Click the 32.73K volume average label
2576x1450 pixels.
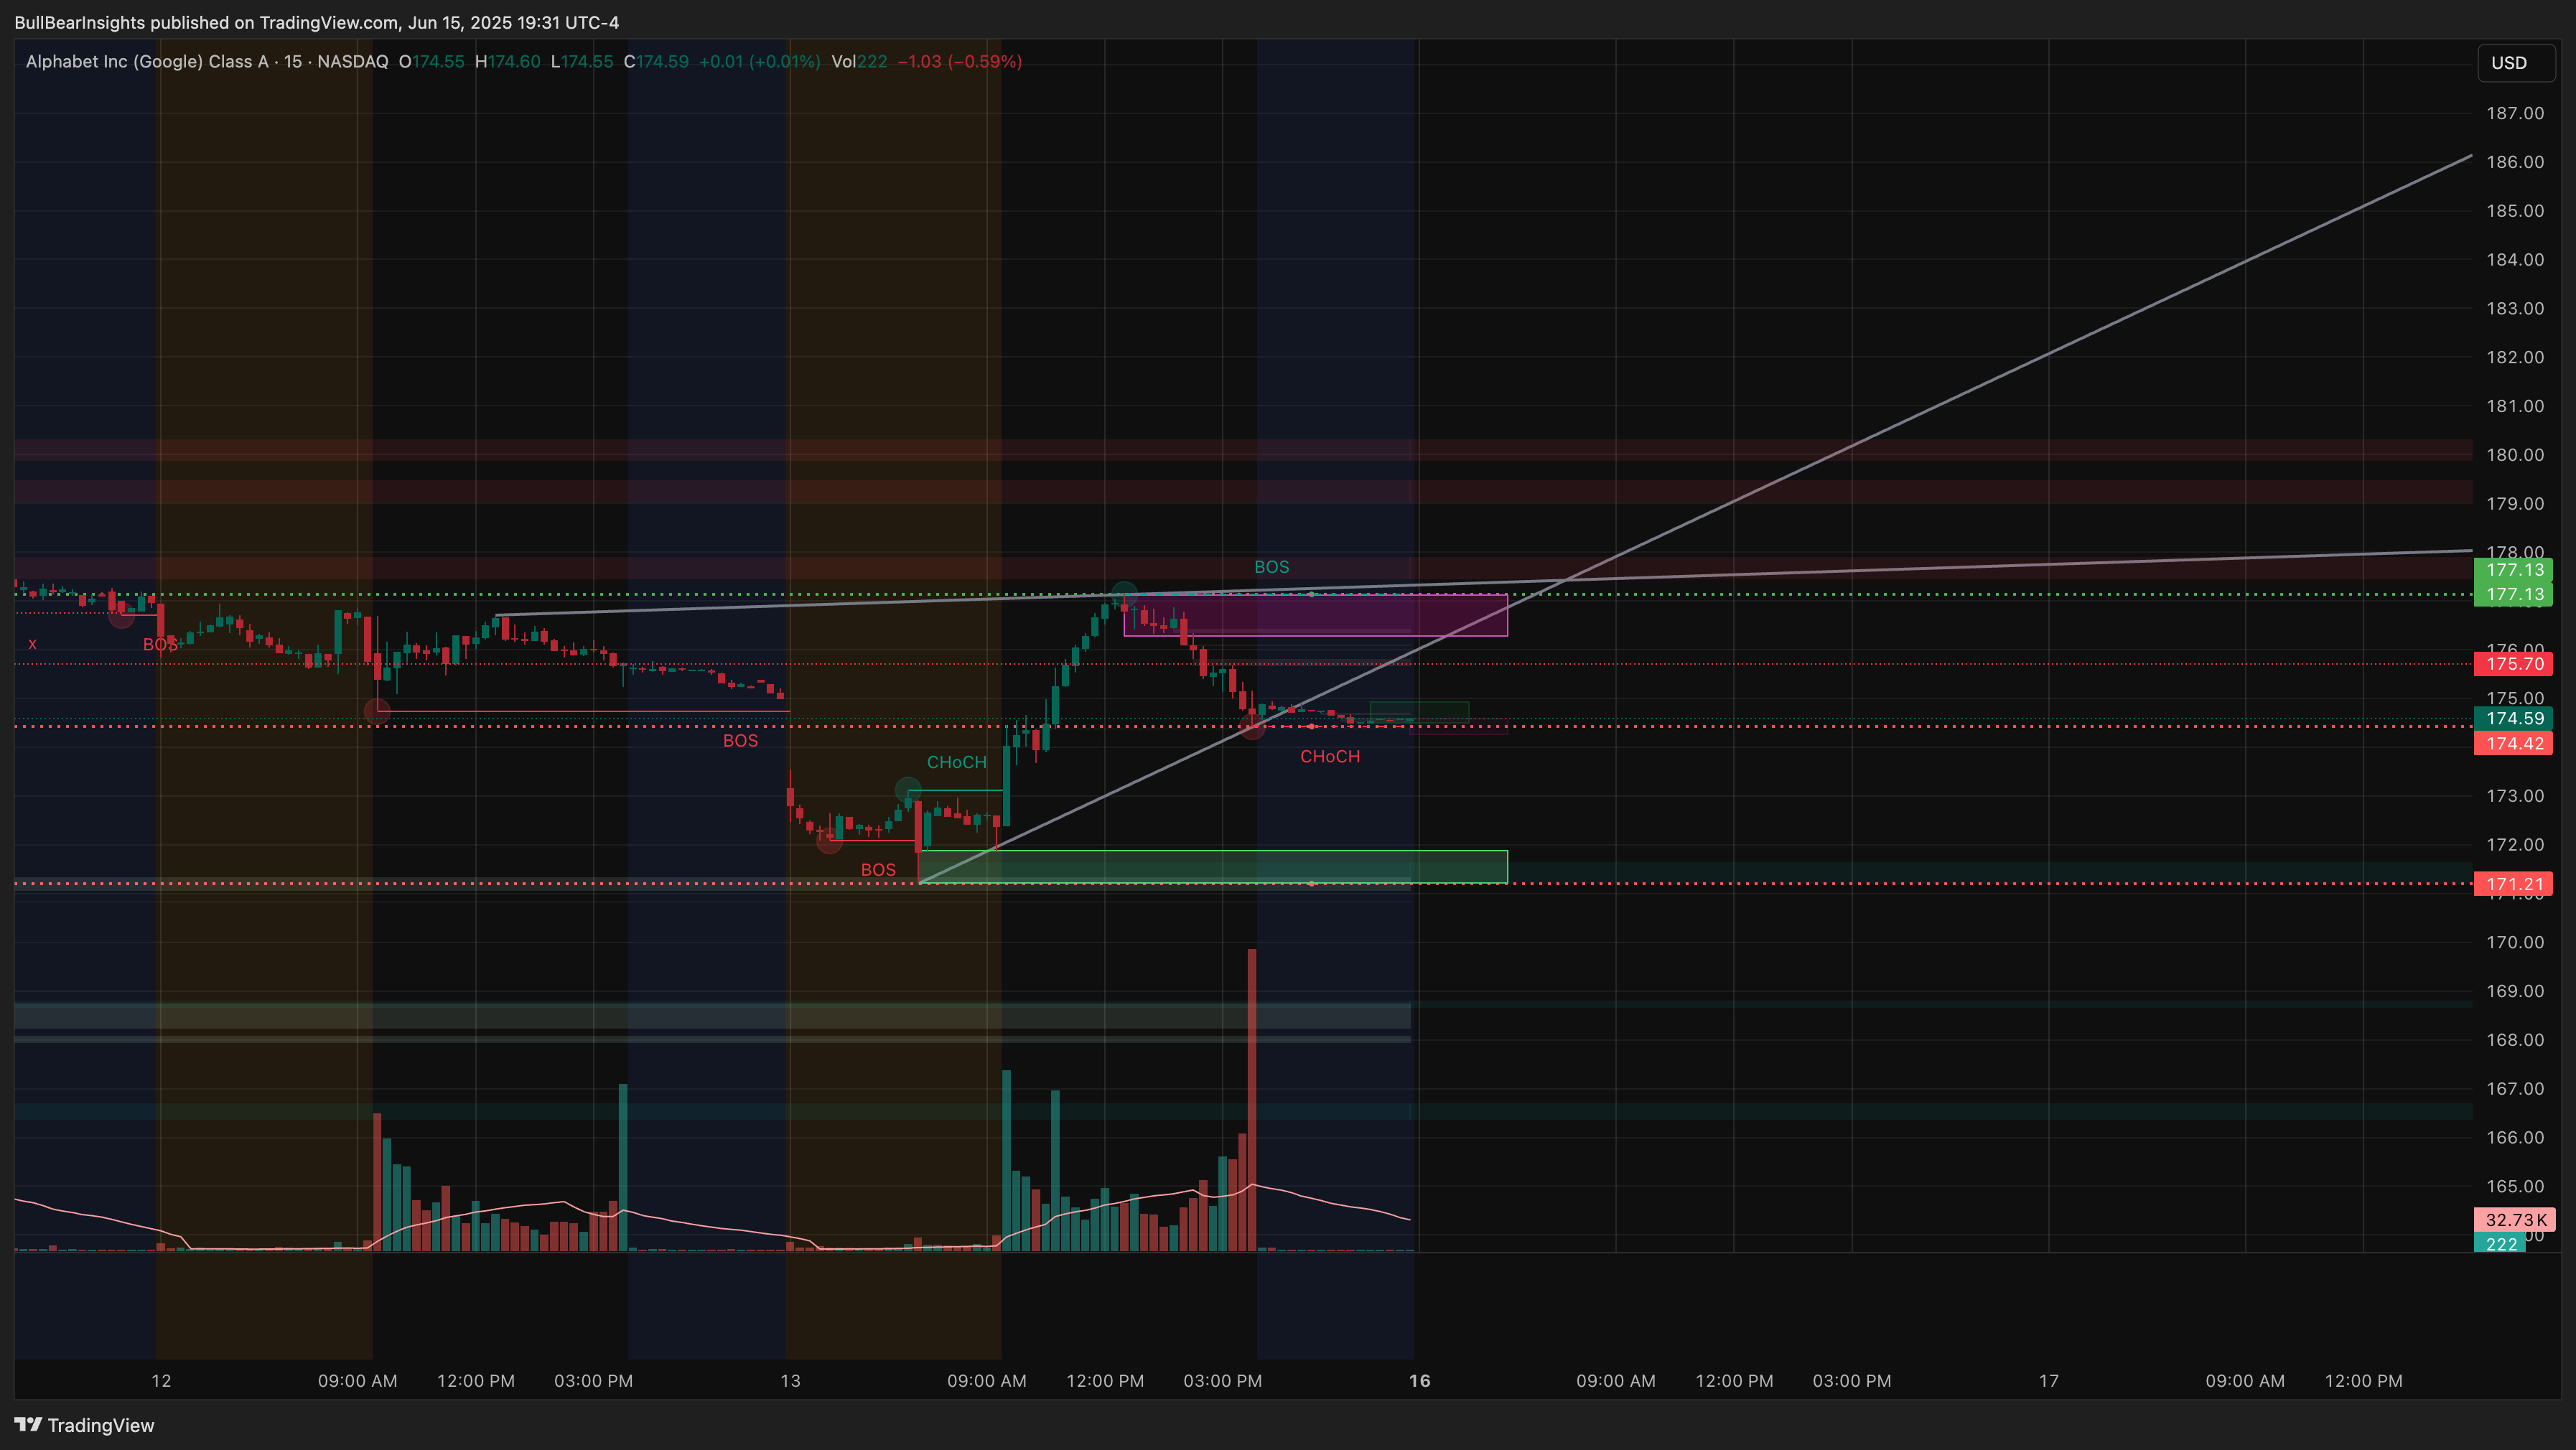click(2514, 1220)
